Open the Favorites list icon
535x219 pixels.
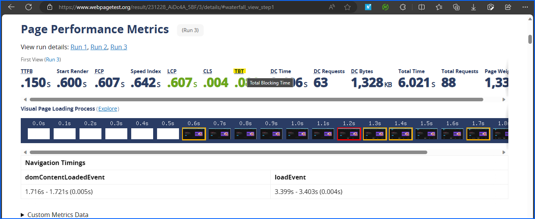pyautogui.click(x=439, y=7)
